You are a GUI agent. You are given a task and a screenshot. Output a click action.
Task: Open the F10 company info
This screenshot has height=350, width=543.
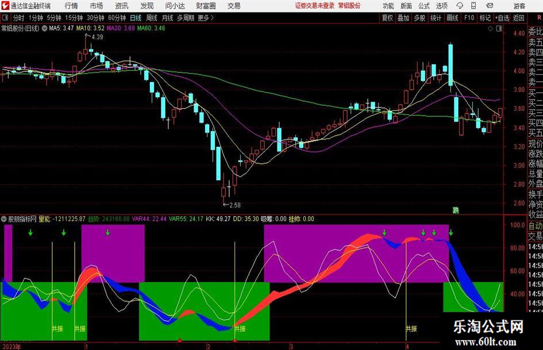pos(469,18)
